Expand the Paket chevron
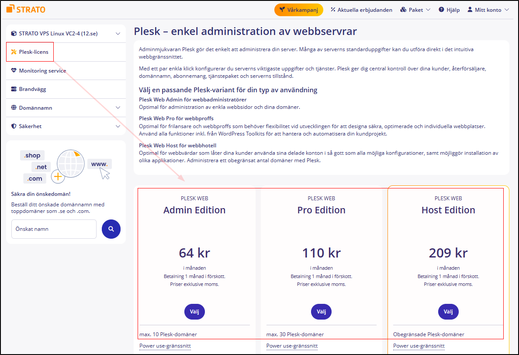Screen dimensions: 519x355 pyautogui.click(x=428, y=10)
